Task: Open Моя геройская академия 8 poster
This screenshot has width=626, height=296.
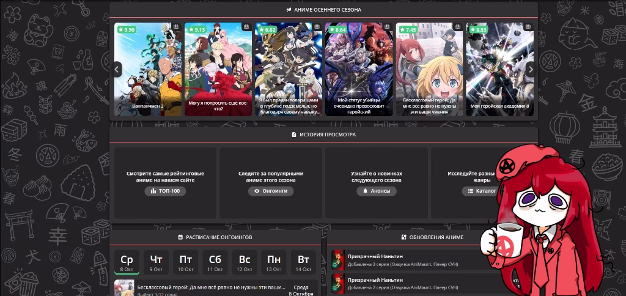Action: click(x=498, y=70)
